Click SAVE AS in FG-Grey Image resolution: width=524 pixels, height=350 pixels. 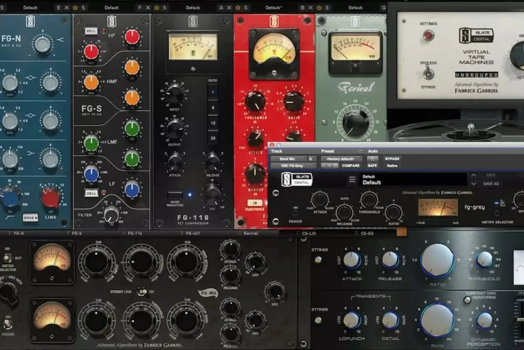click(x=491, y=183)
